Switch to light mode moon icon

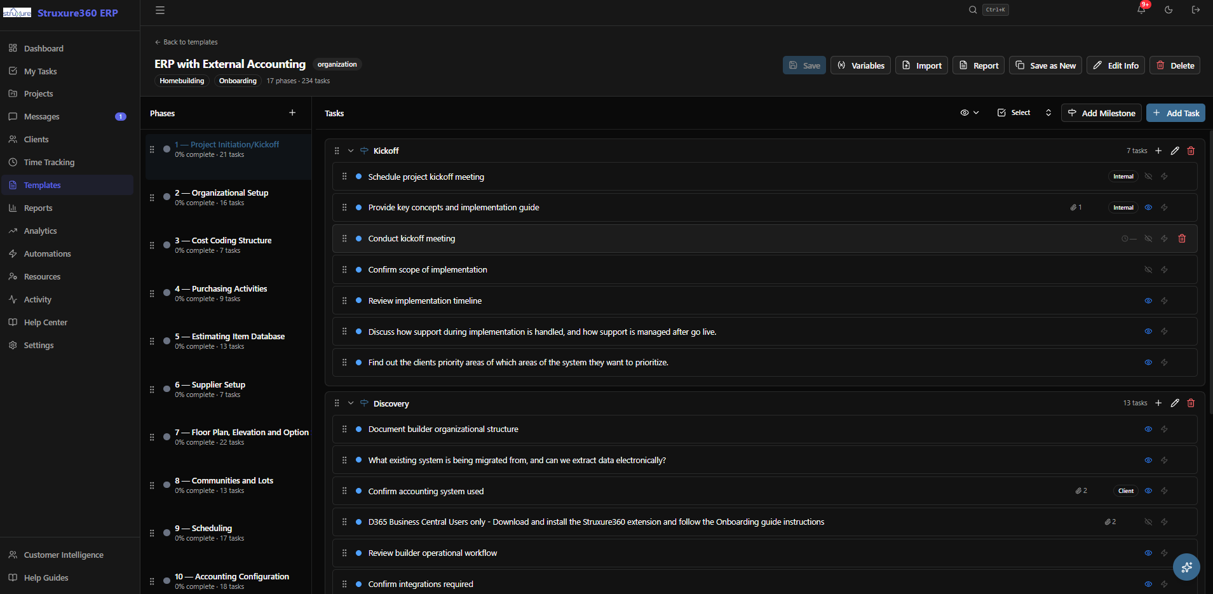point(1169,10)
